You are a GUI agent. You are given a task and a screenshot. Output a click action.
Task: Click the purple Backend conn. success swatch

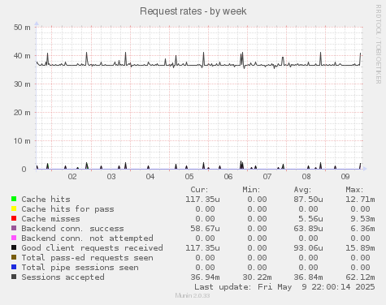[x=14, y=228]
